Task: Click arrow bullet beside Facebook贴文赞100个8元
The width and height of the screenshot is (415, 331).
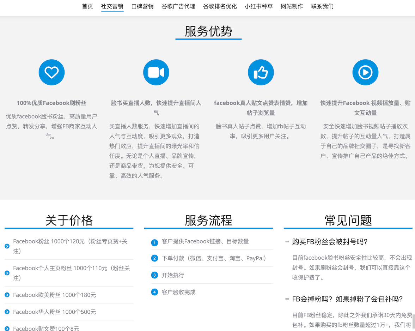Action: [7, 329]
